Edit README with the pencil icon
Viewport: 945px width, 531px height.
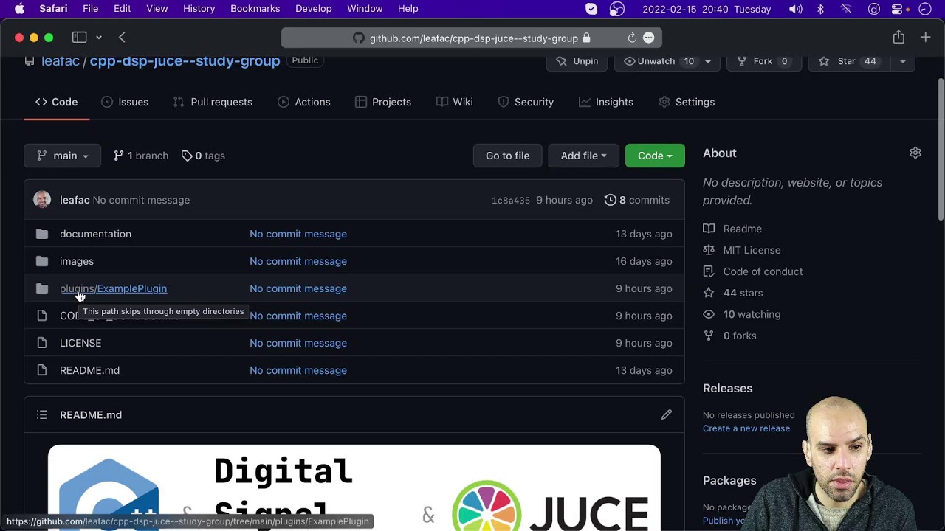(x=667, y=414)
